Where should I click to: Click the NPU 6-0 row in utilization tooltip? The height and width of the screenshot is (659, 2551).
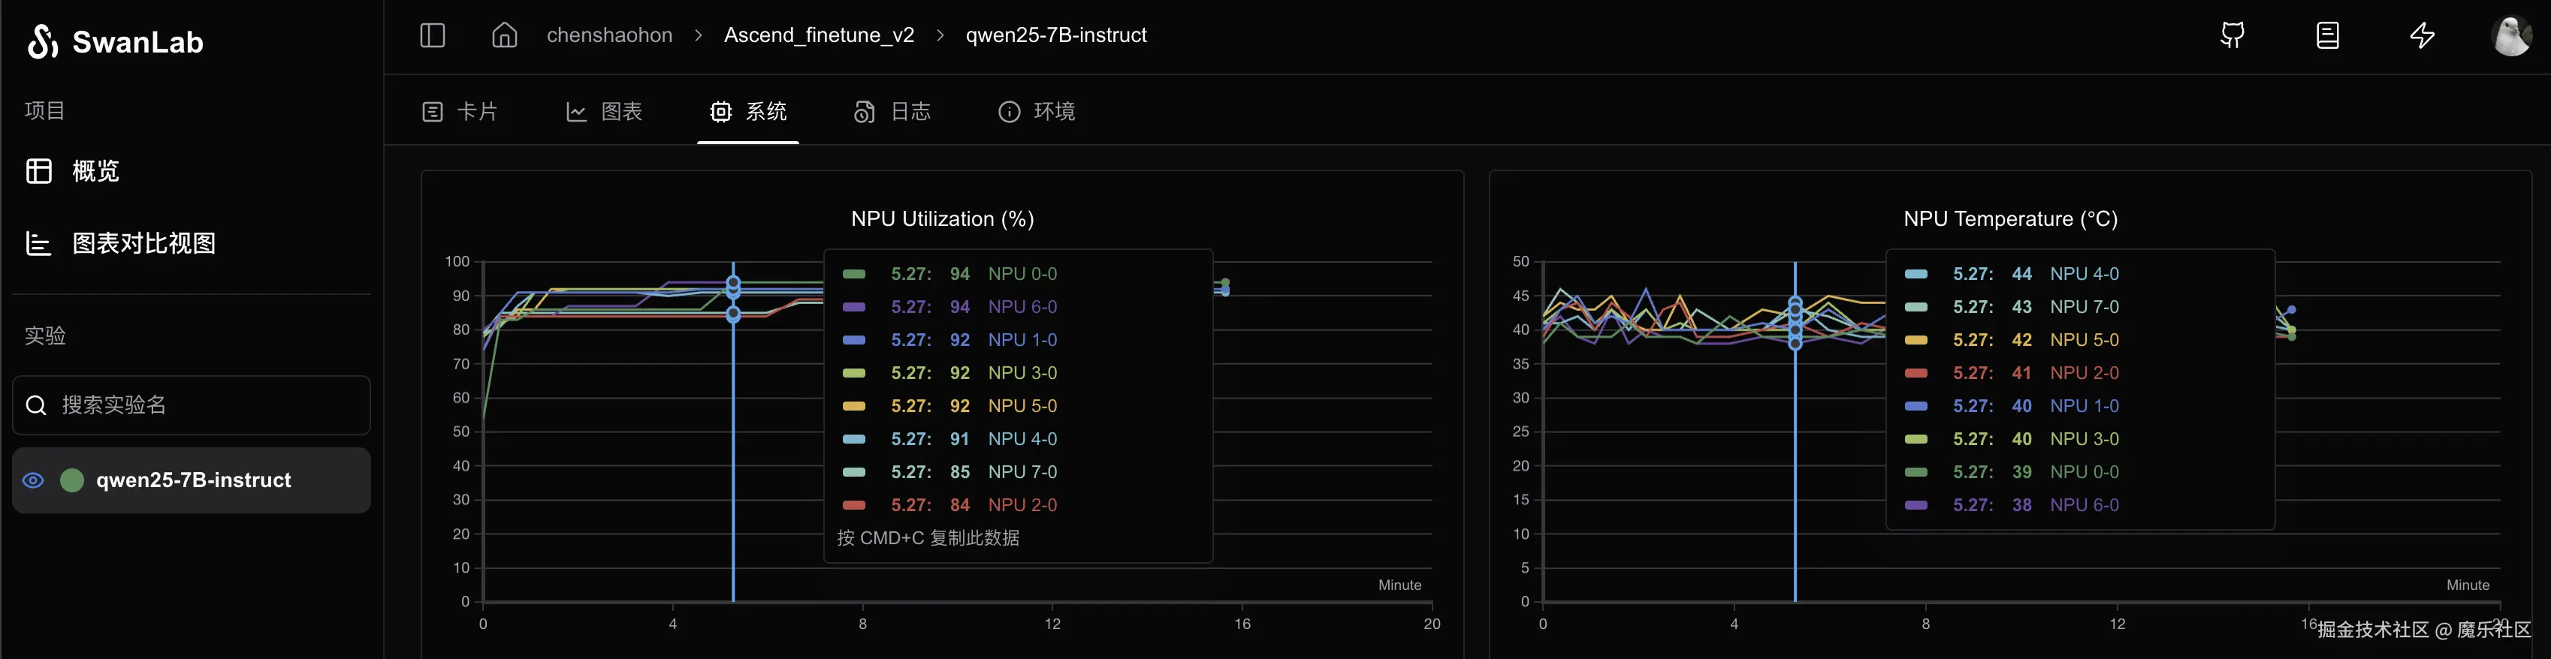pos(949,307)
